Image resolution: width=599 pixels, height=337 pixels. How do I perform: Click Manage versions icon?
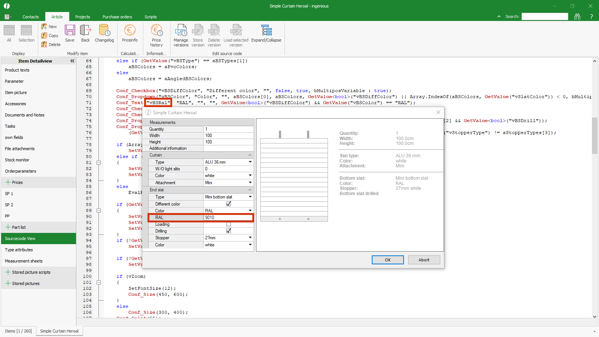point(181,36)
